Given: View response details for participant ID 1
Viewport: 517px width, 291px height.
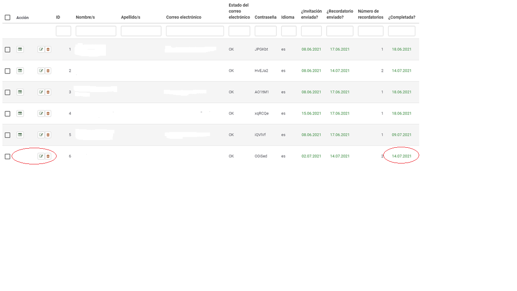Looking at the screenshot, I should pyautogui.click(x=20, y=49).
